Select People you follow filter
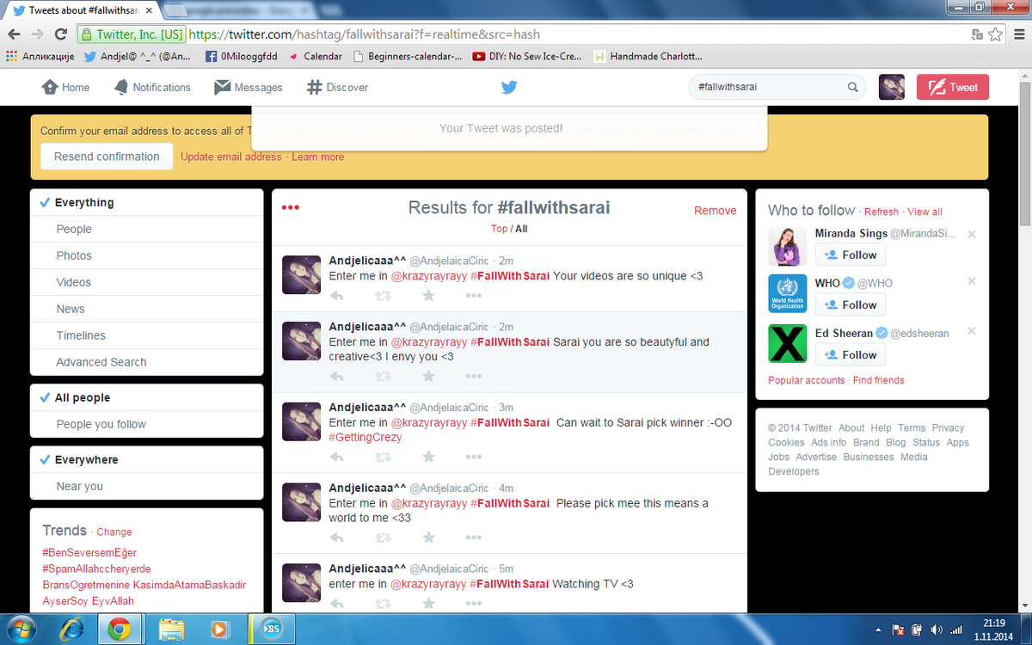This screenshot has width=1032, height=645. pyautogui.click(x=146, y=424)
